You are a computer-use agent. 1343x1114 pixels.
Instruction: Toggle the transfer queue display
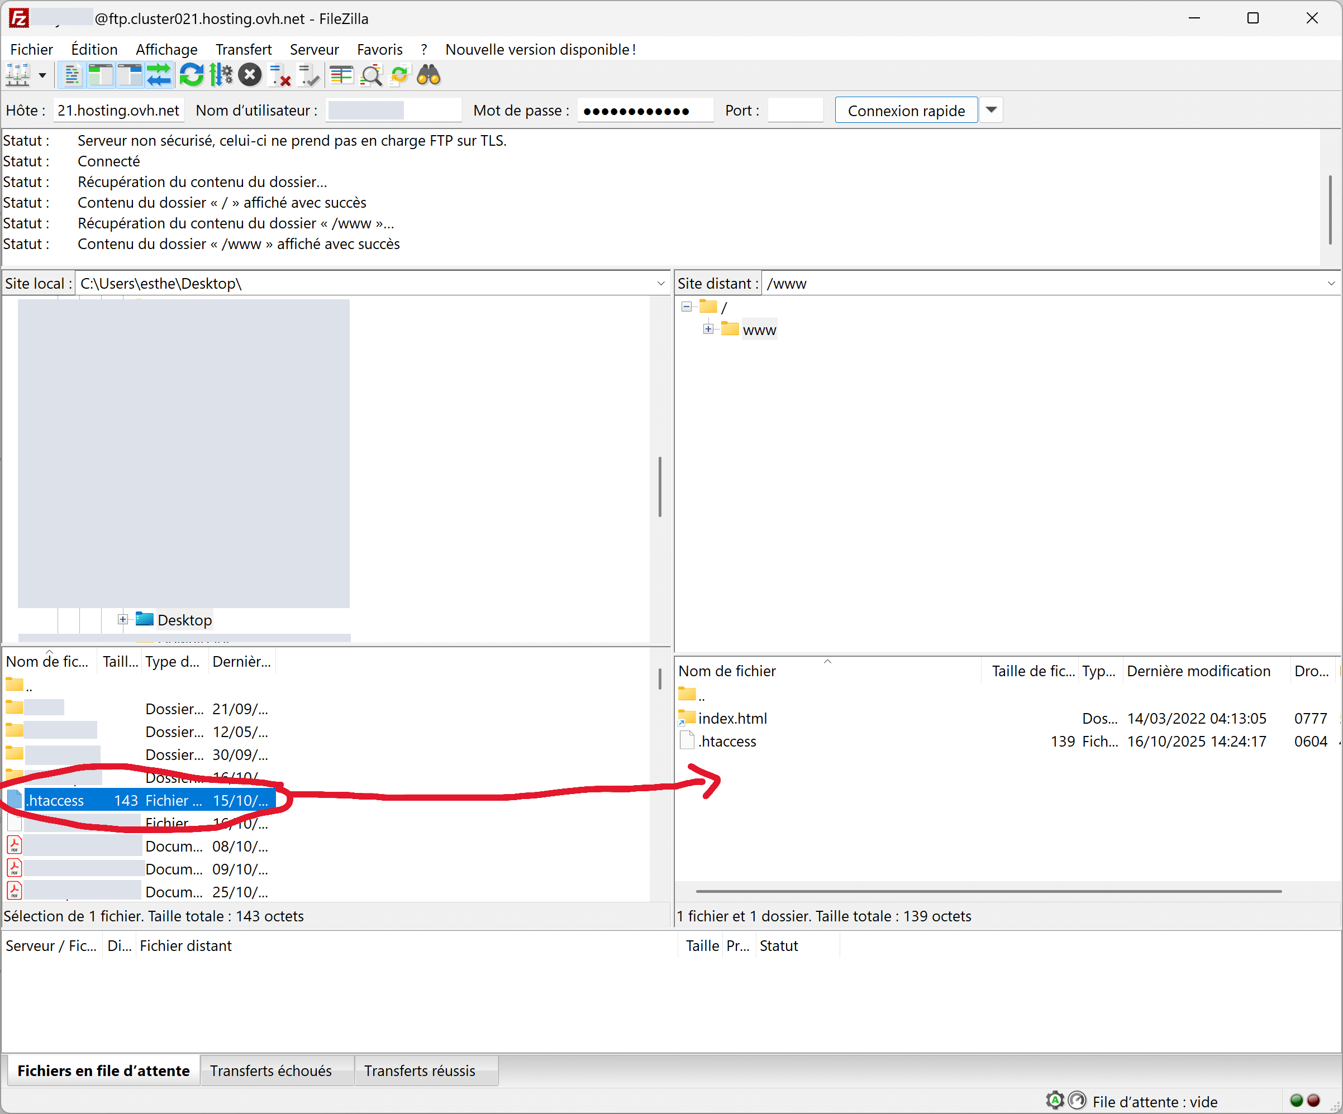[x=159, y=75]
